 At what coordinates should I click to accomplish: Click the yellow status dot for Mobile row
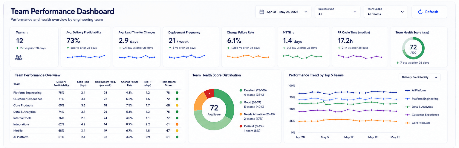[177, 131]
